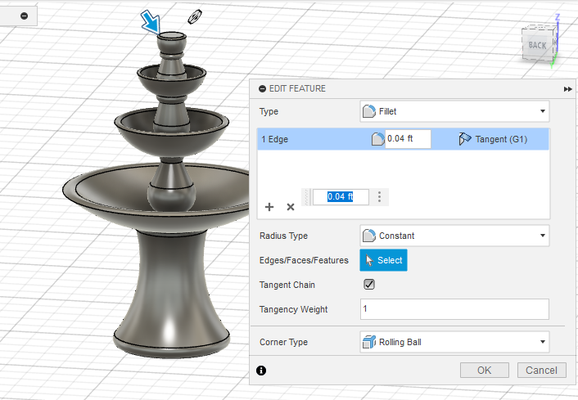Expand dialog with double-arrow icon

(567, 89)
